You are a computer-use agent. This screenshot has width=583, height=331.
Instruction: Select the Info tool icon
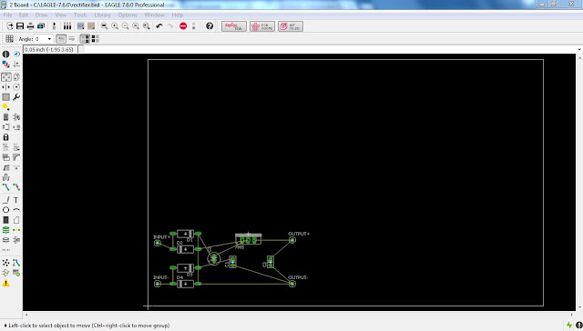pos(5,55)
